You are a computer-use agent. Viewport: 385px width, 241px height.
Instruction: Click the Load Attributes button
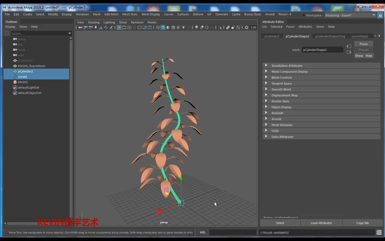pyautogui.click(x=321, y=223)
